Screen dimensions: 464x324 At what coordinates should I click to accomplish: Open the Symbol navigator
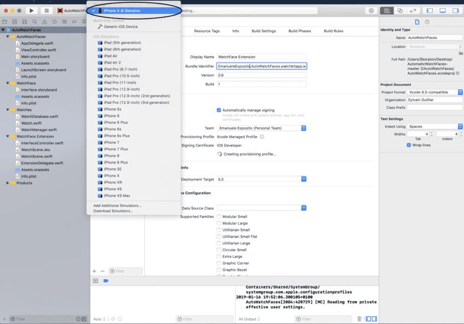pyautogui.click(x=25, y=22)
